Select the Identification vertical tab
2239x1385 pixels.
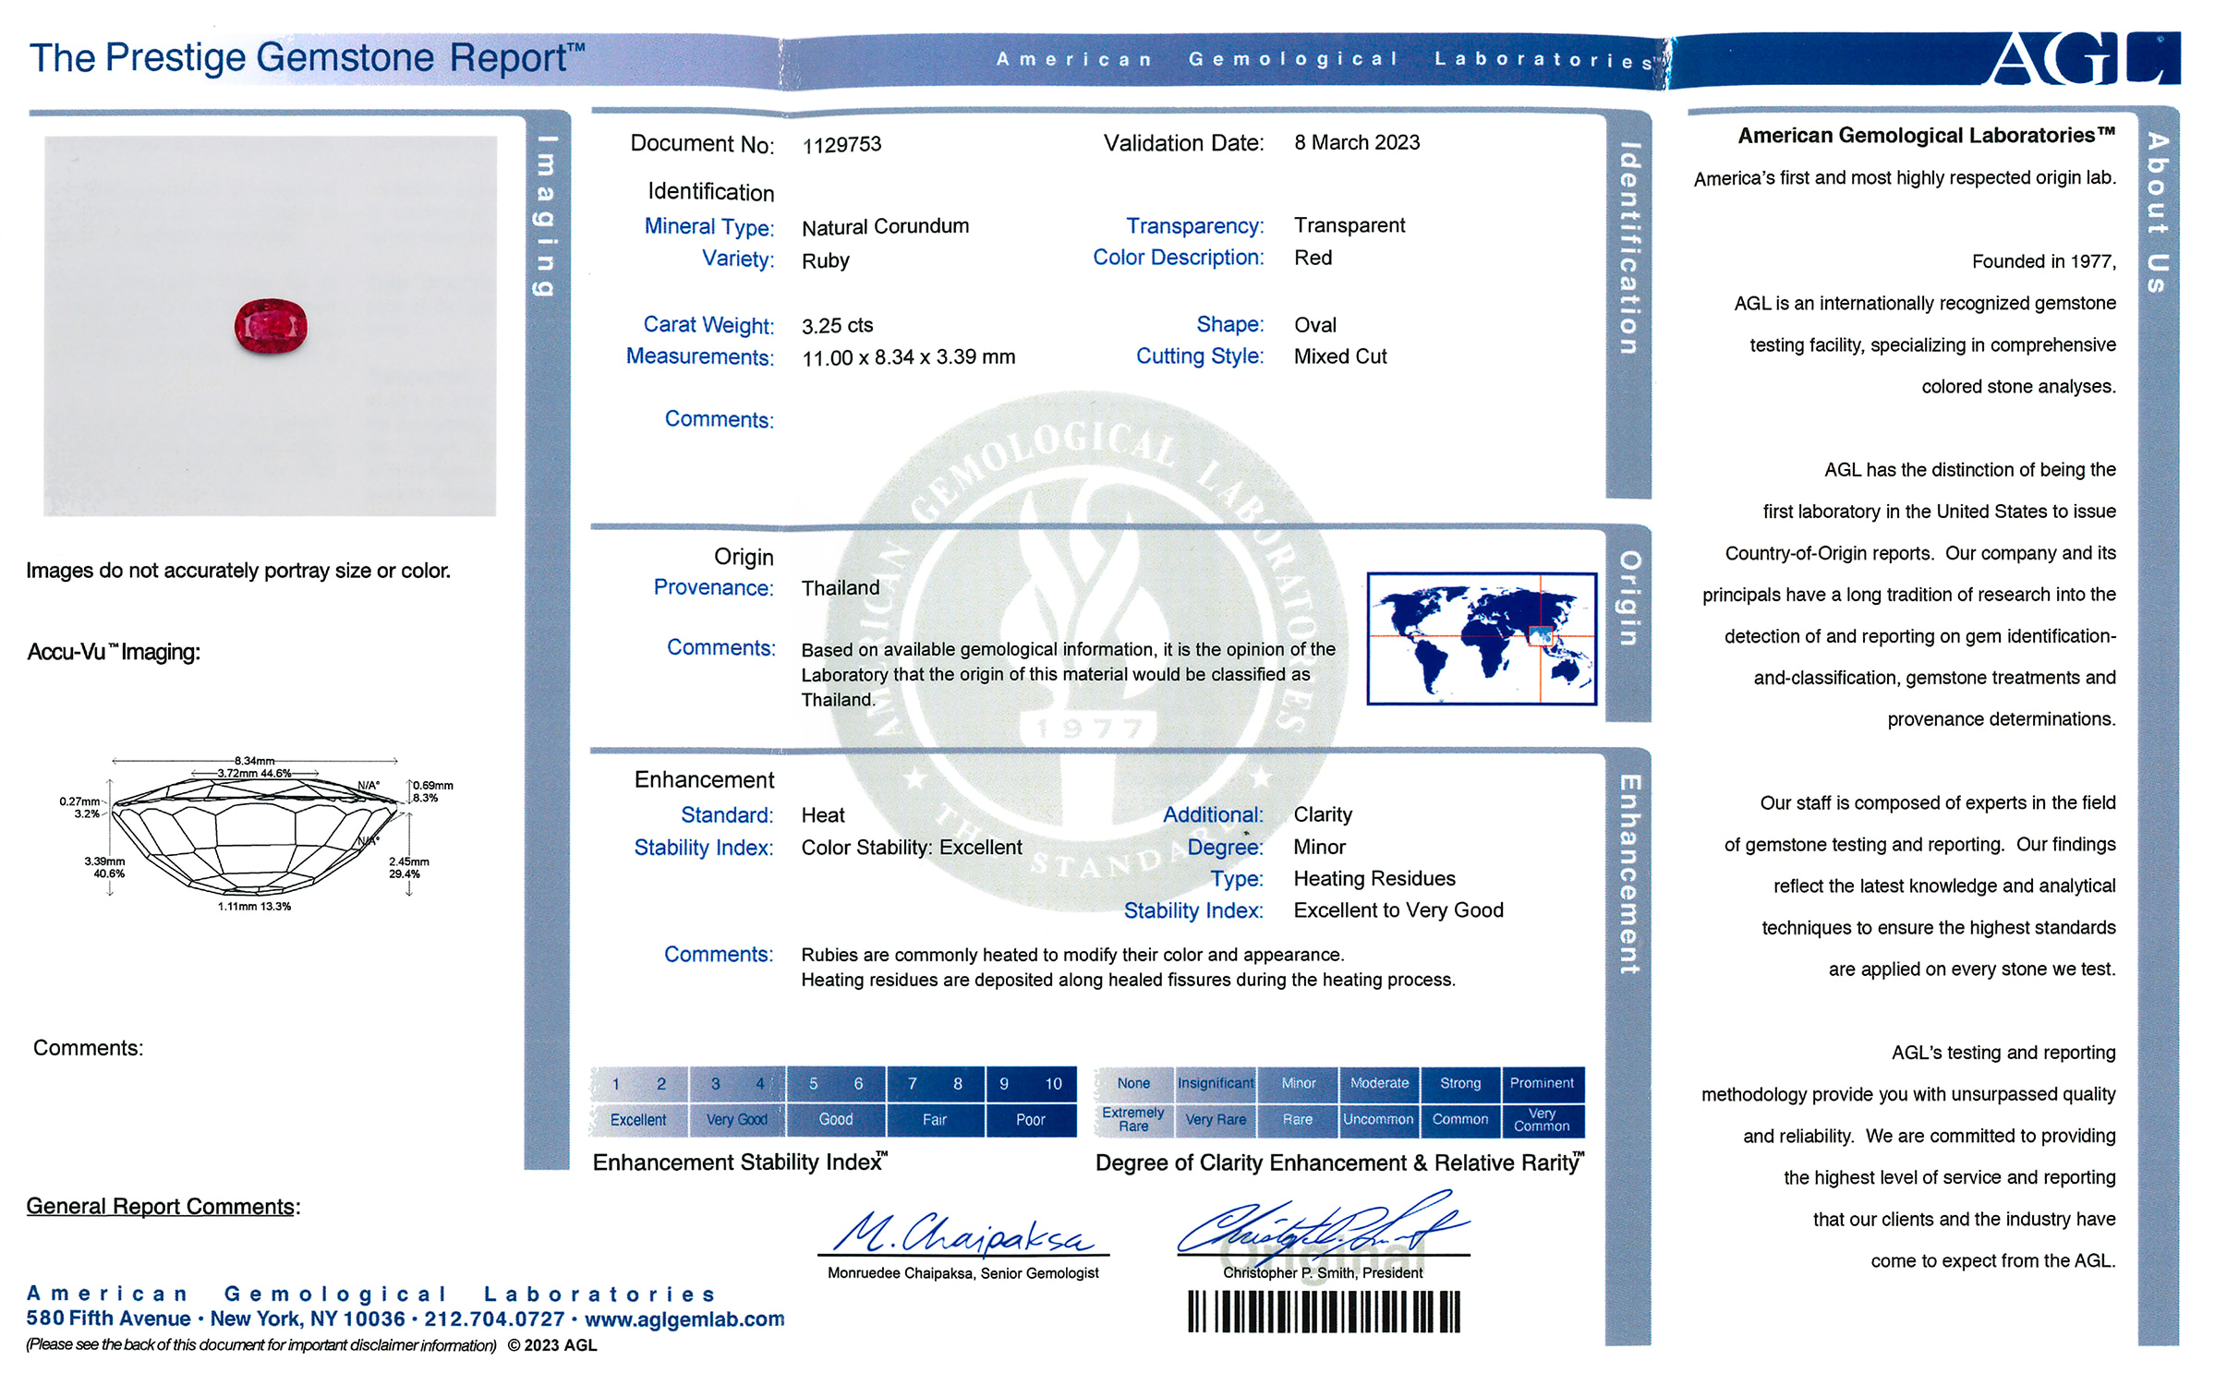tap(1629, 249)
